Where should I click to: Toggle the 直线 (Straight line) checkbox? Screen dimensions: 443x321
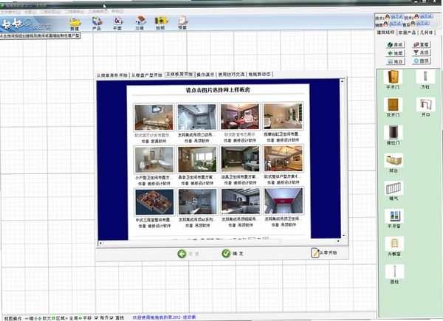[111, 318]
